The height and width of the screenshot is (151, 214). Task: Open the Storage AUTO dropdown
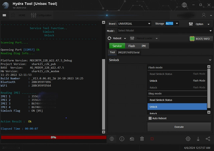click(172, 24)
